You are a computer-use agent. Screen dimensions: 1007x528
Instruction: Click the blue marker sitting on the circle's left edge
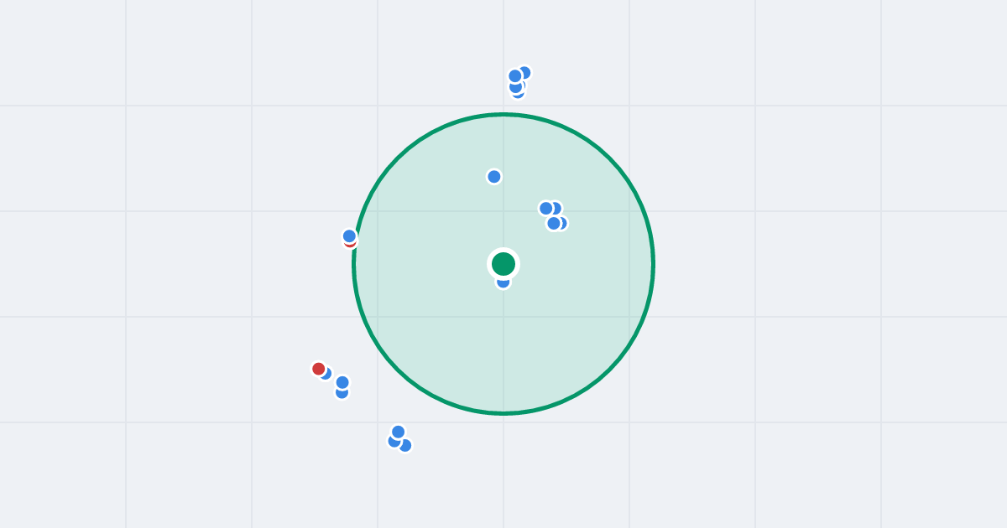click(350, 236)
